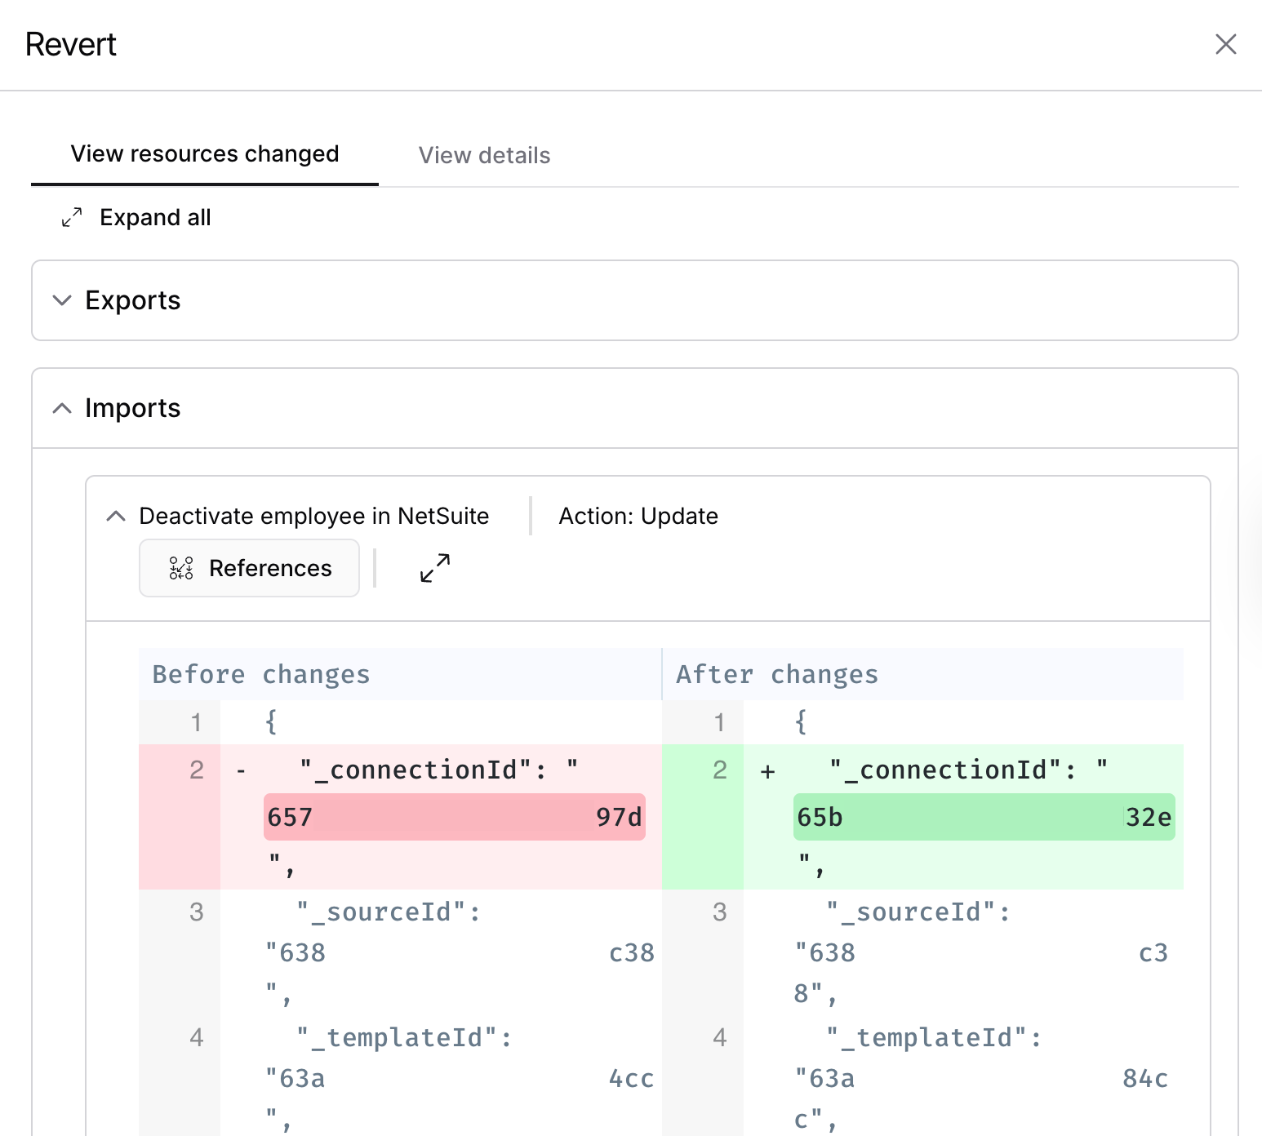
Task: Open the References button
Action: click(249, 568)
